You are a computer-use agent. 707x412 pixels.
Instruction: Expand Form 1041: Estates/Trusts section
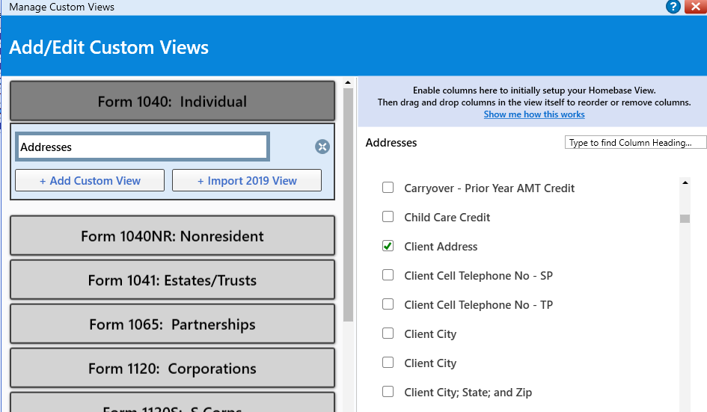tap(172, 280)
